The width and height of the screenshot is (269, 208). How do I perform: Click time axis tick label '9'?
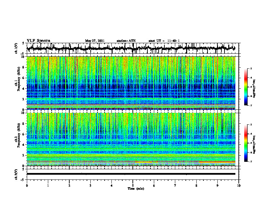tap(217, 186)
